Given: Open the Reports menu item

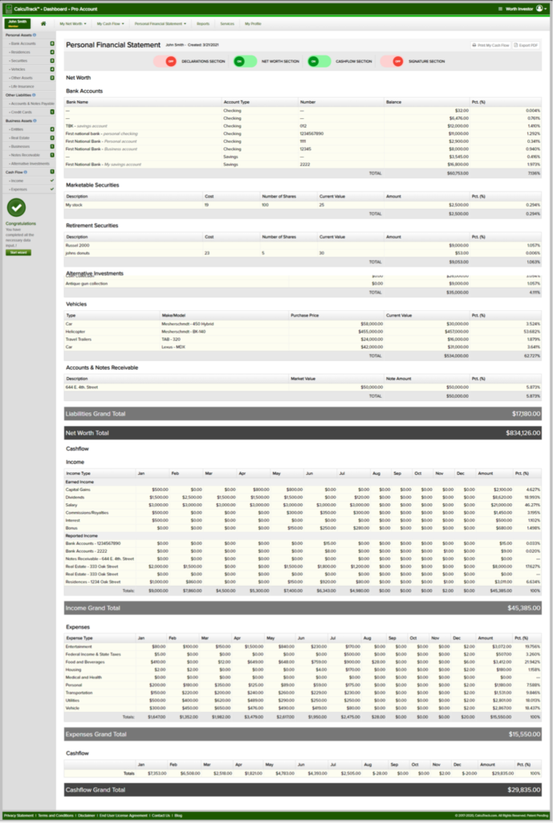Looking at the screenshot, I should pos(203,23).
